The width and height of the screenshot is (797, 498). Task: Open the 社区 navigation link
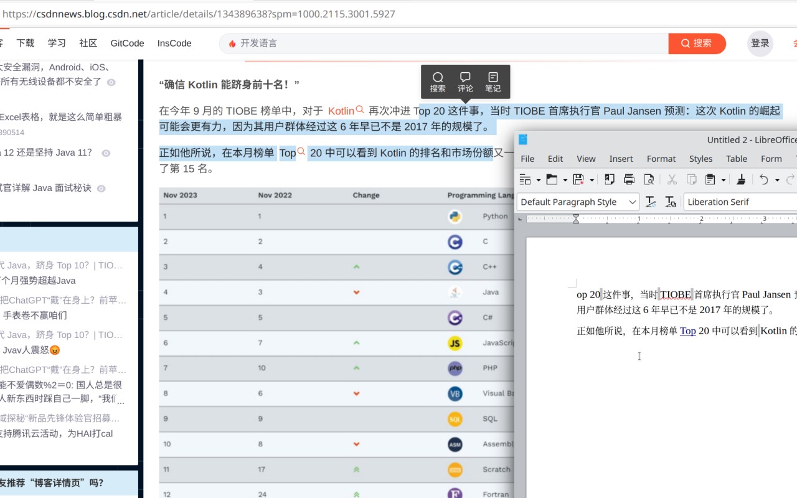(x=88, y=43)
